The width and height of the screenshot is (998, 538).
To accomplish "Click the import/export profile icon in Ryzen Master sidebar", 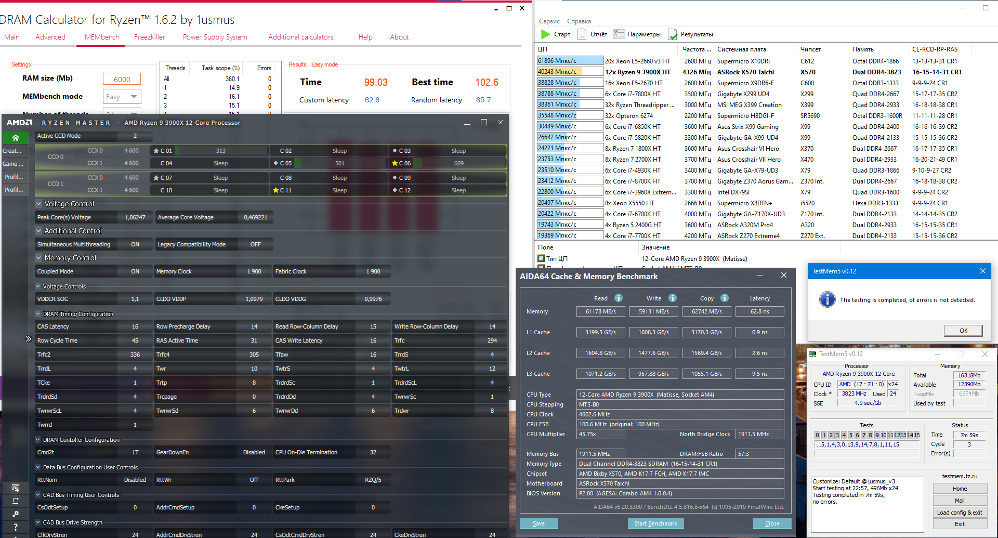I will tap(16, 488).
